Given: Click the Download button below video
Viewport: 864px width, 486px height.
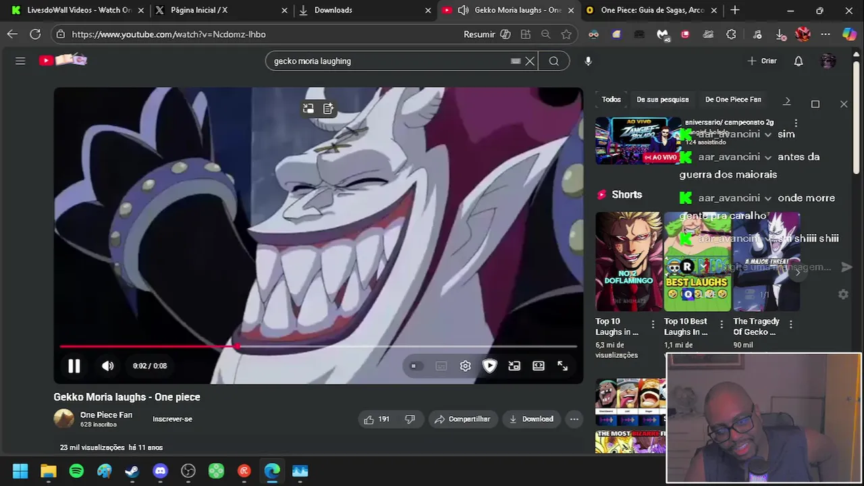Looking at the screenshot, I should pos(531,419).
